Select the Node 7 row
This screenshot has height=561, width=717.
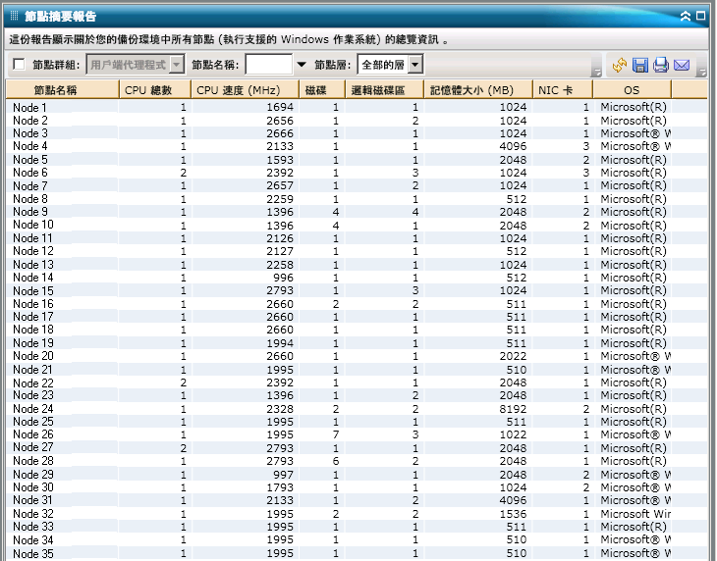pyautogui.click(x=357, y=185)
